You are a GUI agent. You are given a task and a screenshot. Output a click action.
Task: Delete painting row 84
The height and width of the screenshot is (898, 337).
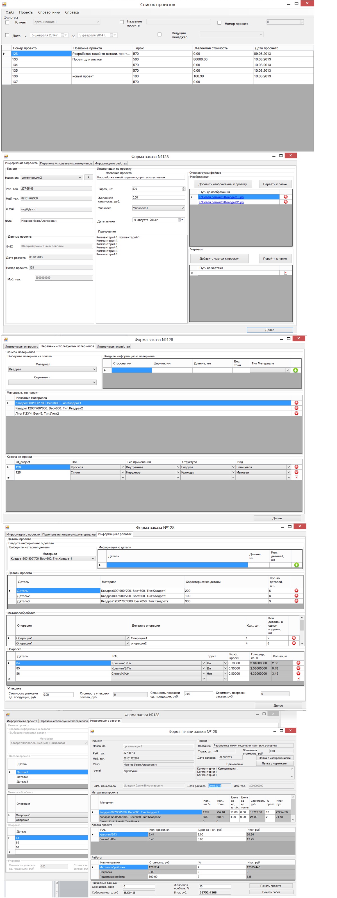click(298, 663)
